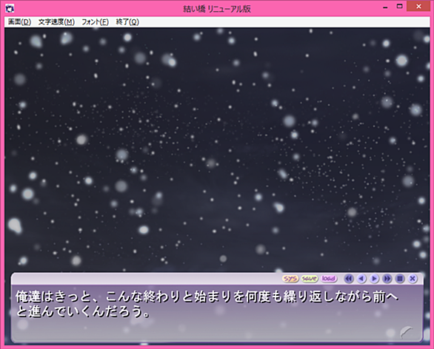Screen dimensions: 434x349
Task: Click the application icon in title bar
Action: pos(10,8)
